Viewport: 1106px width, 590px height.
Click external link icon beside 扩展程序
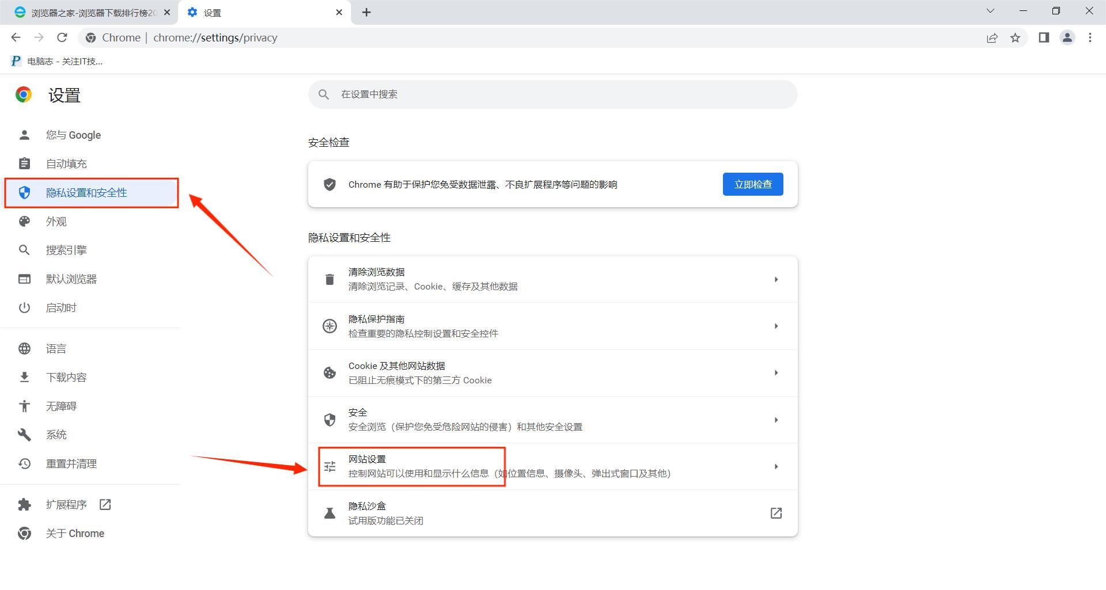tap(105, 505)
